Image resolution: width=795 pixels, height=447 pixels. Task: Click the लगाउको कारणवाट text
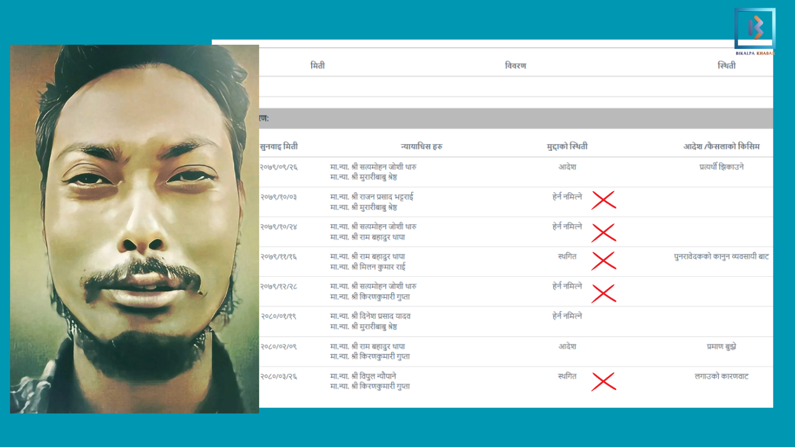(x=721, y=376)
